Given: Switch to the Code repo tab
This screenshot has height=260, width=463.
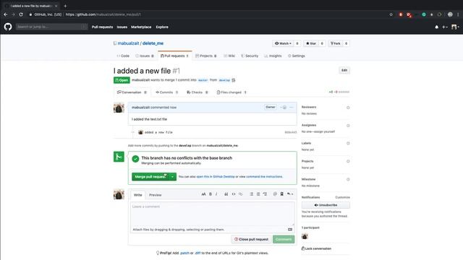Looking at the screenshot, I should pyautogui.click(x=123, y=56).
